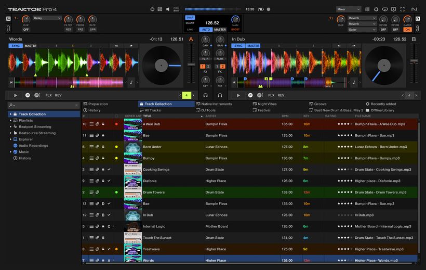Turn off the Gater ON button
This screenshot has width=426, height=270.
coord(407,30)
